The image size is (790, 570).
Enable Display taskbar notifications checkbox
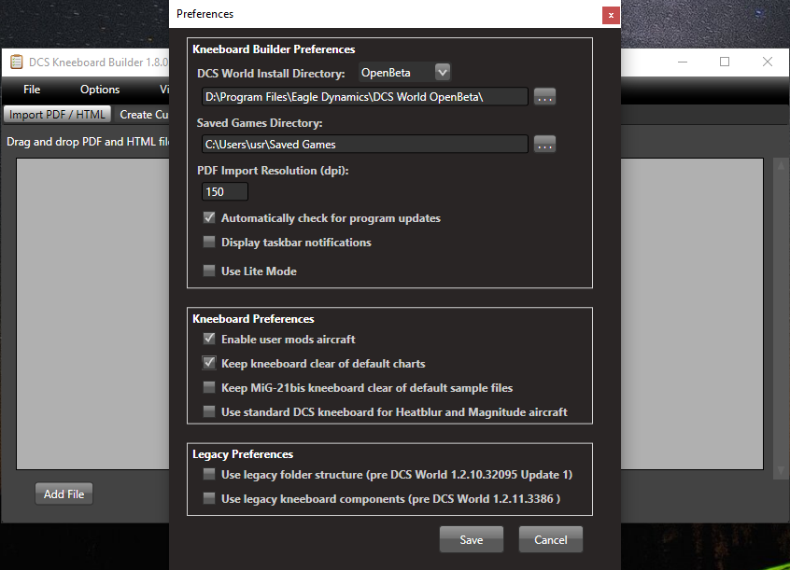[x=208, y=243]
